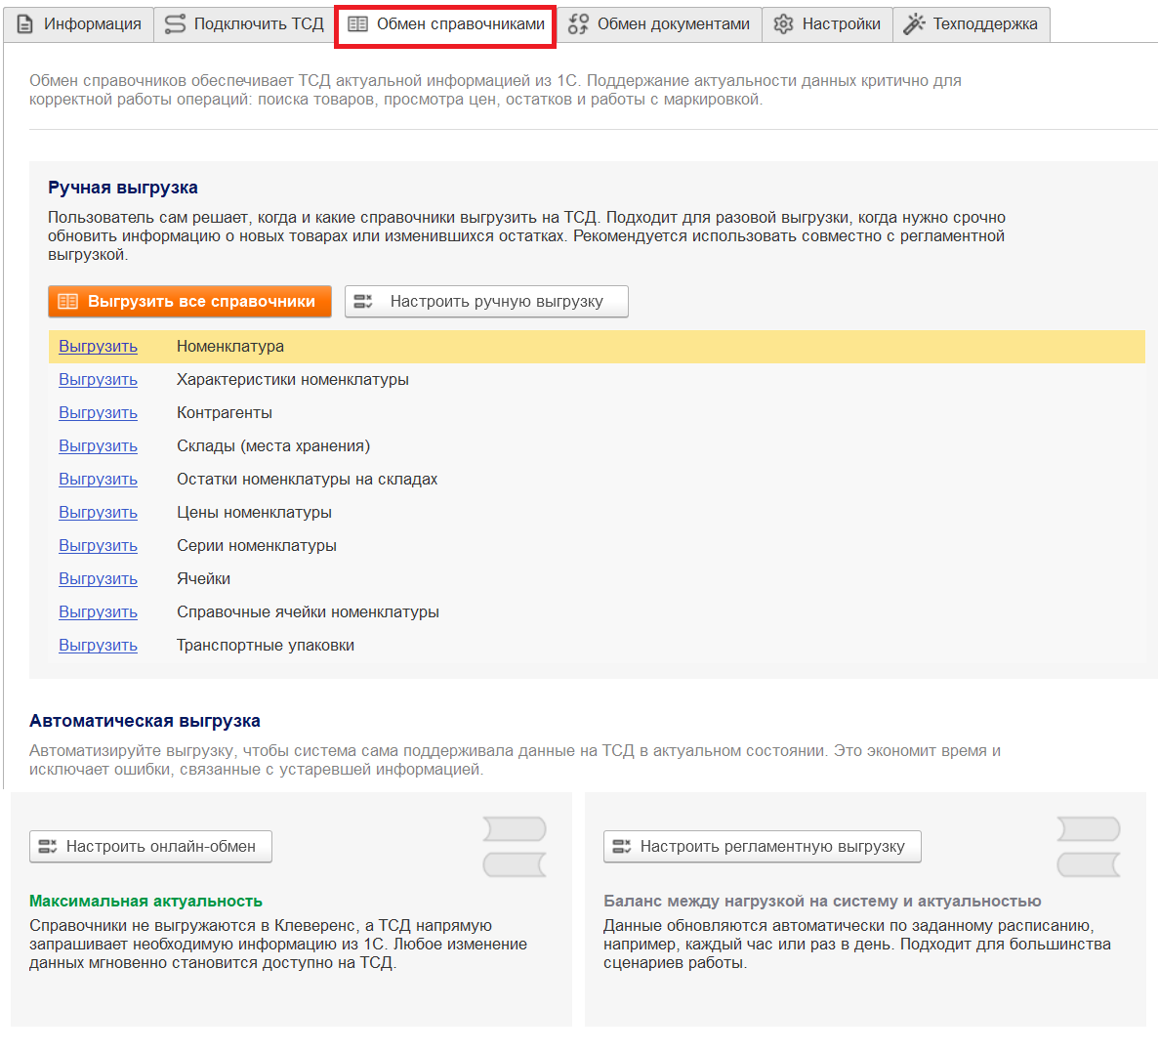1159x1052 pixels.
Task: Select the Номенклатура row text
Action: [x=230, y=347]
